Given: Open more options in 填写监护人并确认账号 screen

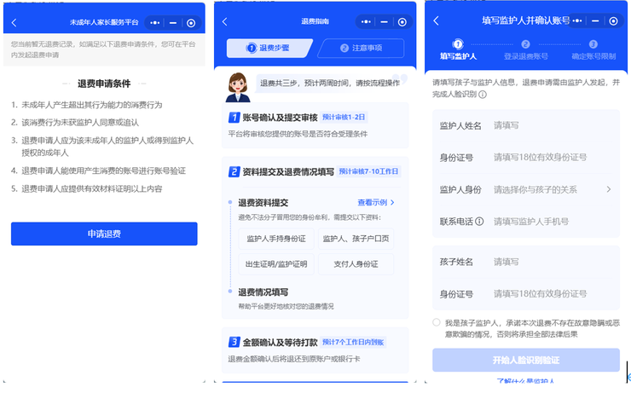Looking at the screenshot, I should coord(577,20).
